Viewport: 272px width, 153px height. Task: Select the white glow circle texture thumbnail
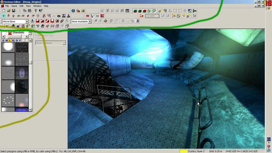pyautogui.click(x=8, y=47)
